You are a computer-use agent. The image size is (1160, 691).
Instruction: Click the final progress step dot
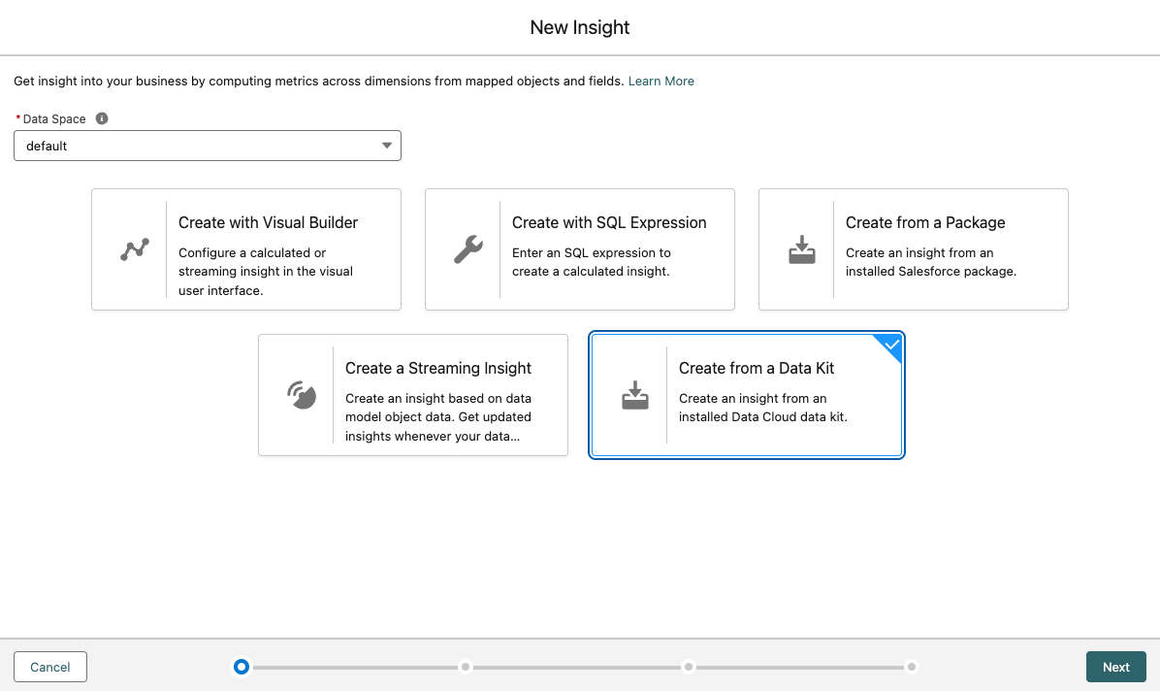click(x=912, y=667)
